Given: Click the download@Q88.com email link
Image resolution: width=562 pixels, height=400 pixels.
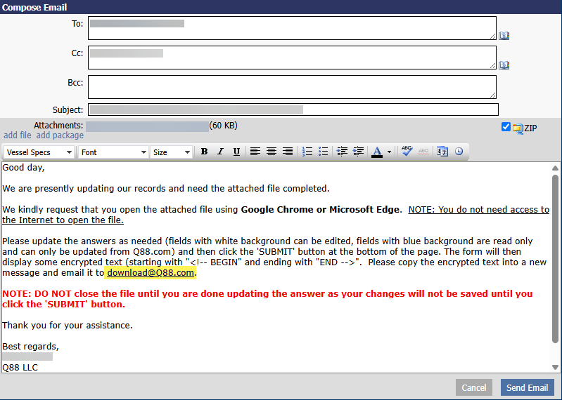Looking at the screenshot, I should [151, 273].
